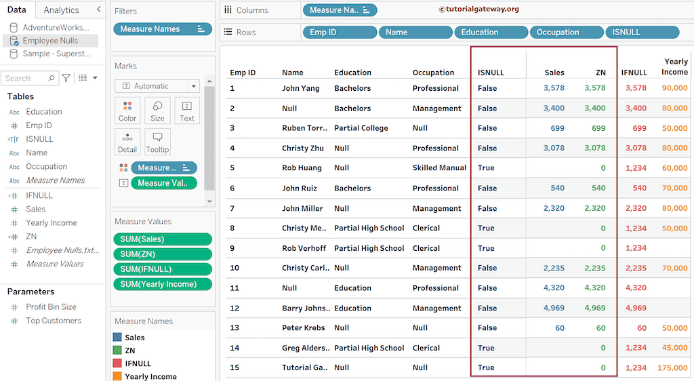Click the Sales column header
This screenshot has height=381, width=694.
pyautogui.click(x=554, y=73)
